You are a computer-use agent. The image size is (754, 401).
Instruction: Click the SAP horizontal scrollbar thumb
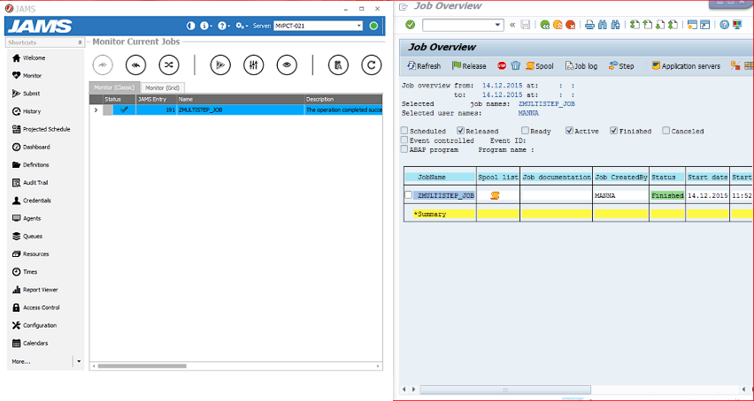coord(505,389)
